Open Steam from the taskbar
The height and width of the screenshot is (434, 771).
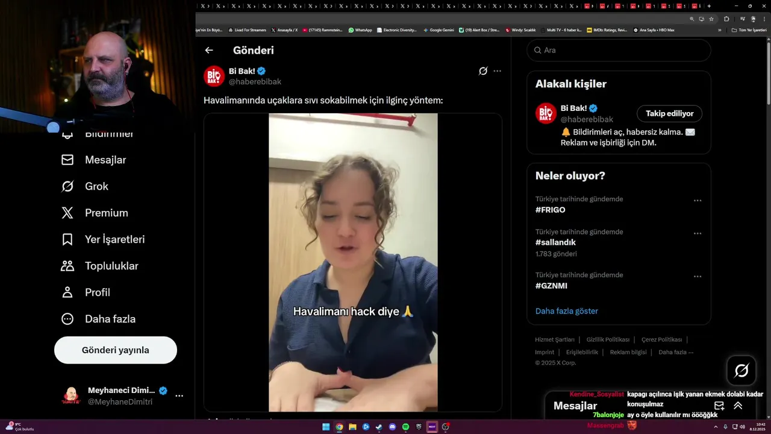coord(379,427)
